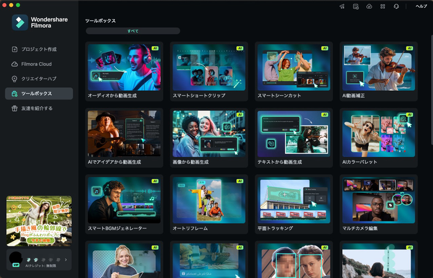Open the cloud upload icon in top bar
Screen dimensions: 433x278
(x=369, y=6)
